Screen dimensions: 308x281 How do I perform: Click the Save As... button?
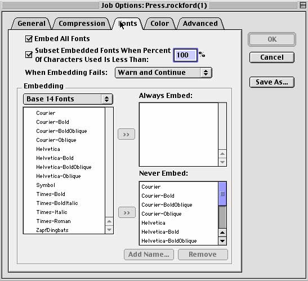(x=272, y=82)
